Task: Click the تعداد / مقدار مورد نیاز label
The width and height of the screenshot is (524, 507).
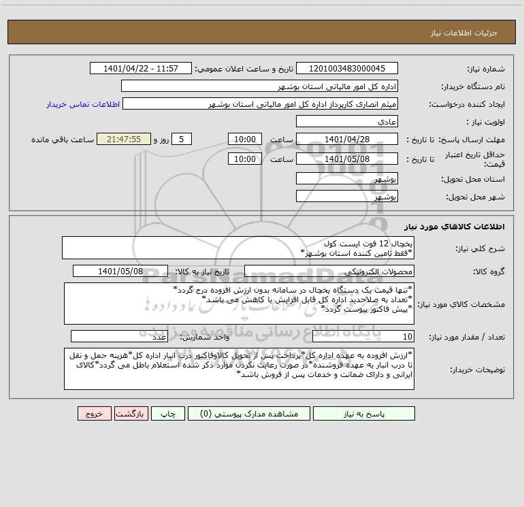Action: pyautogui.click(x=467, y=337)
